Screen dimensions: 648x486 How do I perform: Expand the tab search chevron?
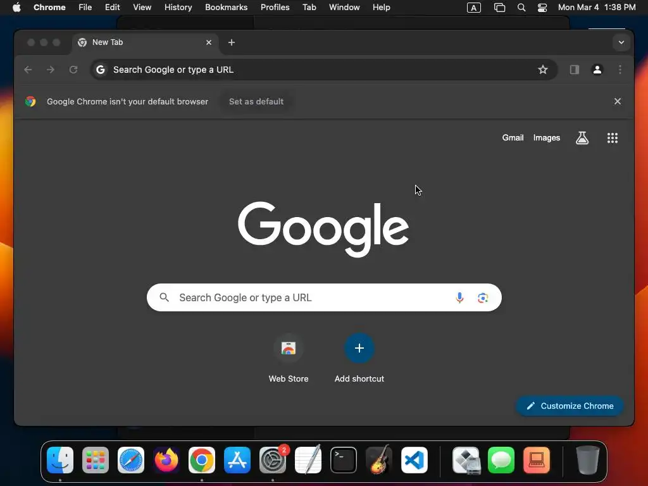coord(621,42)
